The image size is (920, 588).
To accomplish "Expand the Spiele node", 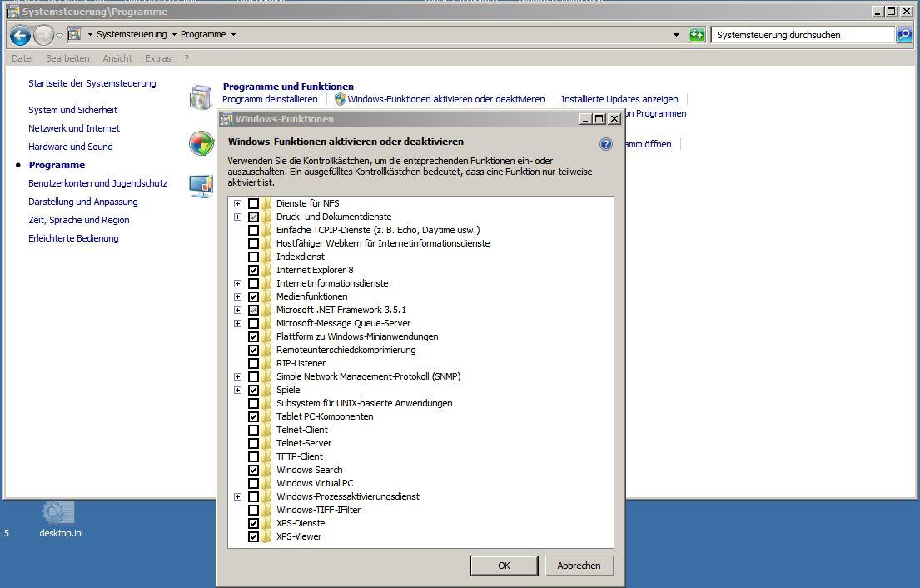I will (x=237, y=391).
